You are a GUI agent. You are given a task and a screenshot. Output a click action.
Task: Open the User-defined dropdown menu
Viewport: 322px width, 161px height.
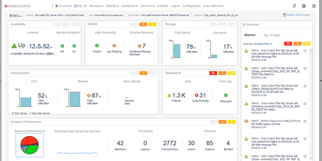[213, 6]
